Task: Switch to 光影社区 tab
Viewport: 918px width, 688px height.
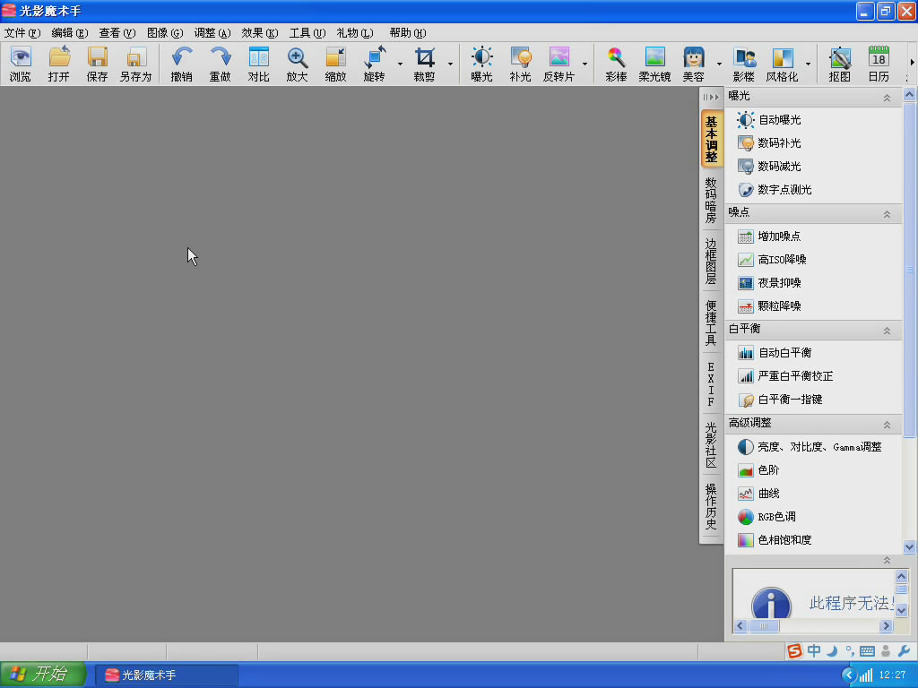Action: 711,445
